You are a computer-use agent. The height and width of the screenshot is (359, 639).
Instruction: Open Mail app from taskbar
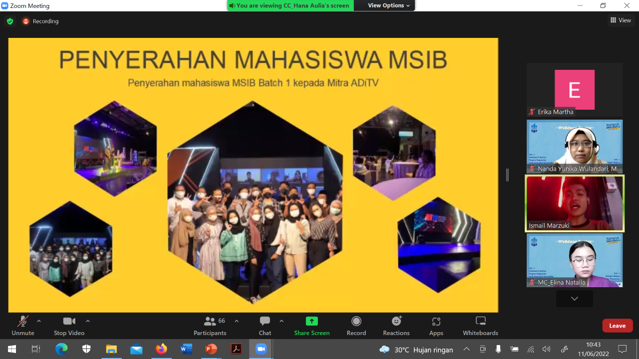[136, 350]
